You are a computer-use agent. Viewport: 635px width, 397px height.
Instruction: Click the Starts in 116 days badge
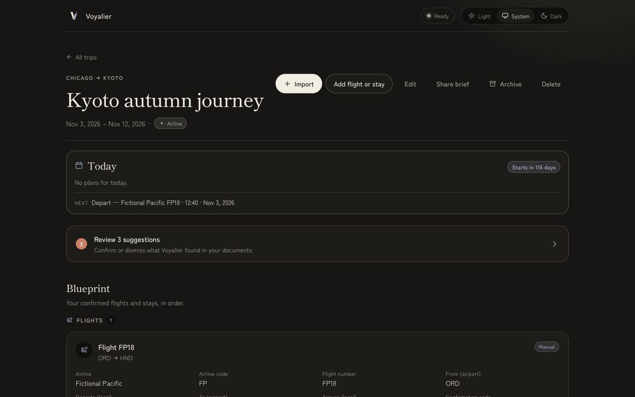tap(534, 167)
